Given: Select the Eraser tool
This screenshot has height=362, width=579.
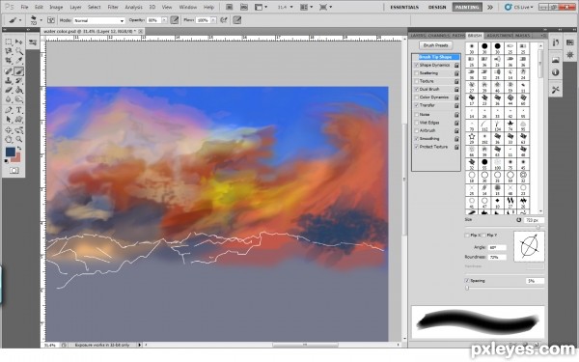Looking at the screenshot, I should click(x=9, y=90).
